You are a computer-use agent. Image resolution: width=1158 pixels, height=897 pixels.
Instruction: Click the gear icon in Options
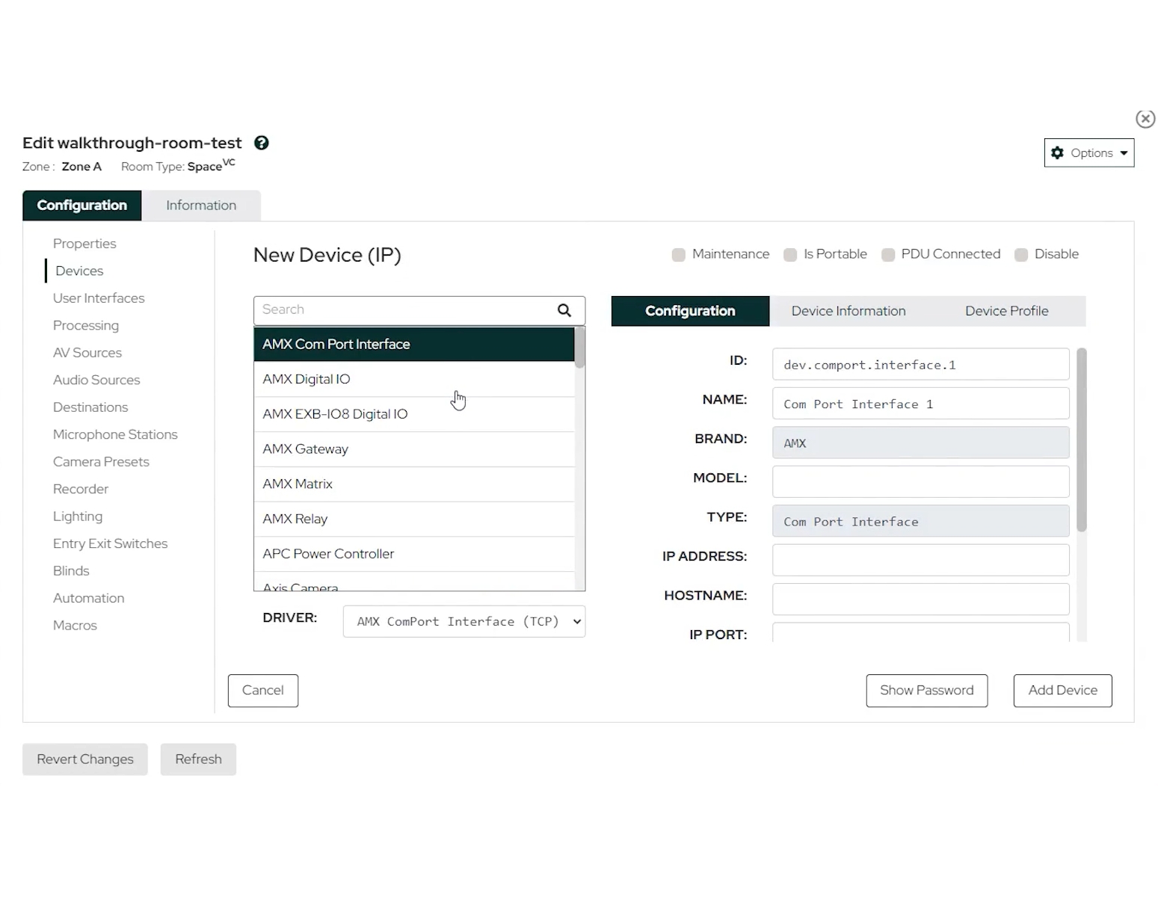coord(1057,152)
